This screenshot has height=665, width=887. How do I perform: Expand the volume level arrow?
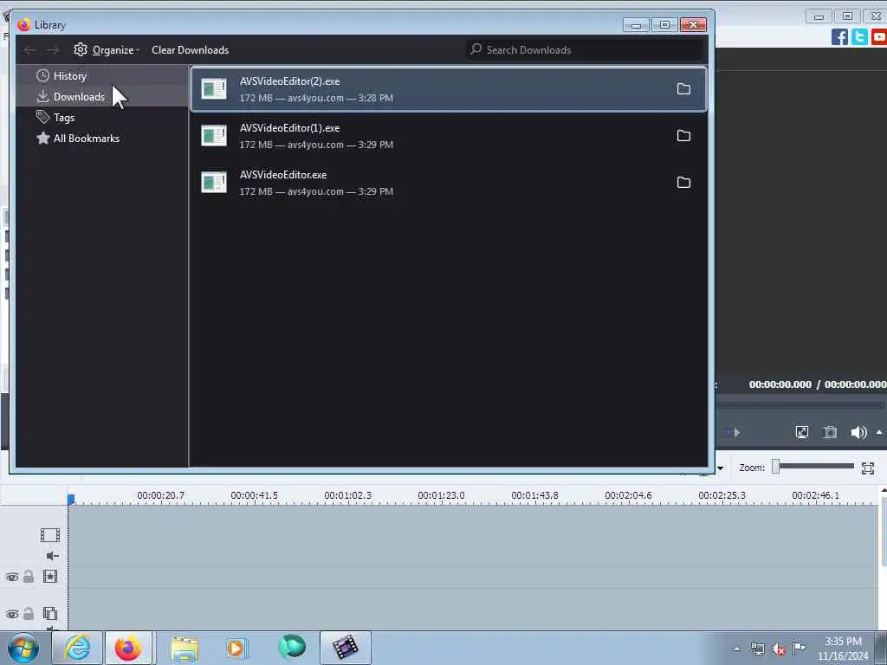click(879, 433)
